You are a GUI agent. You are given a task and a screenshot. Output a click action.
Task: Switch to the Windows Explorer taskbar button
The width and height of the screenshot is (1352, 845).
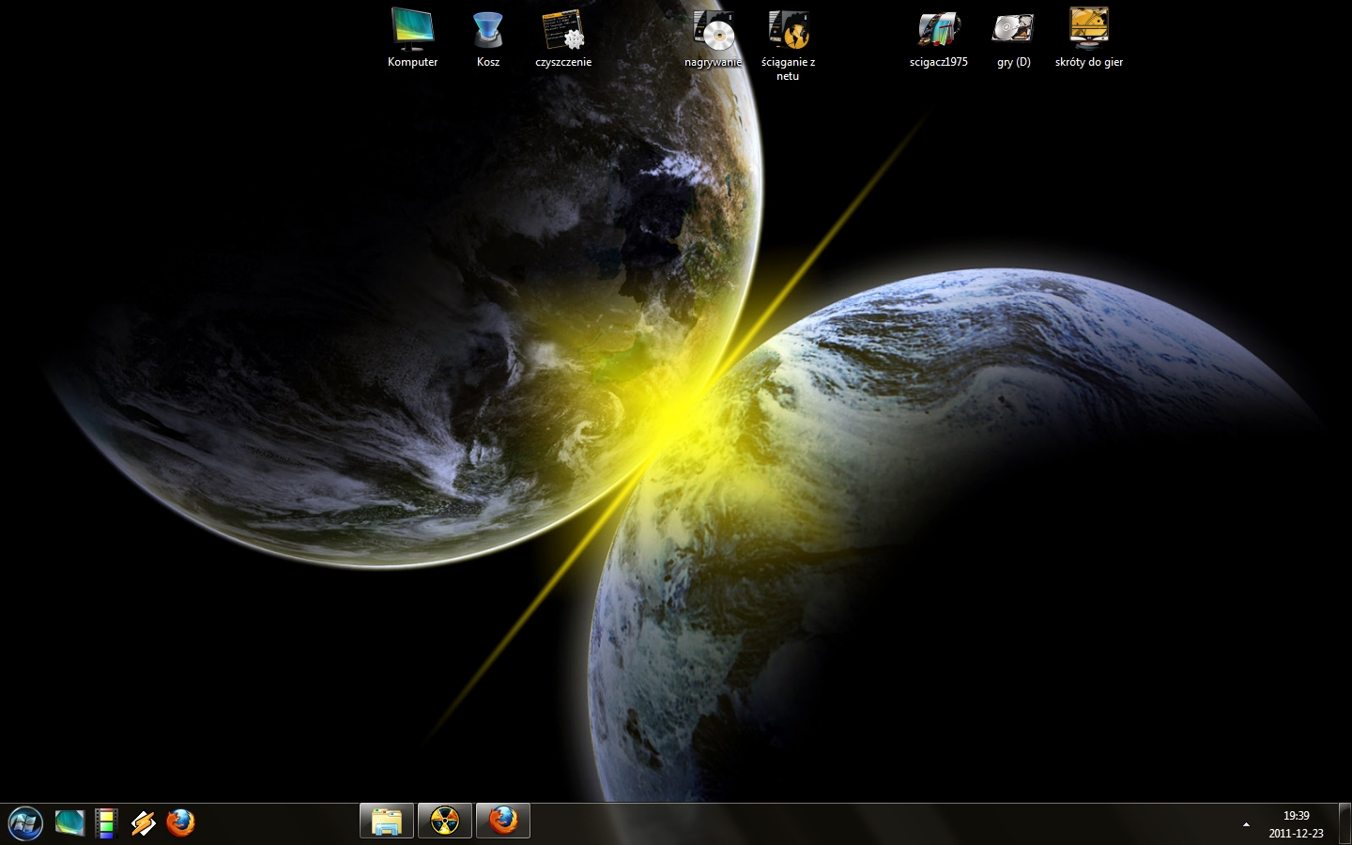click(387, 822)
